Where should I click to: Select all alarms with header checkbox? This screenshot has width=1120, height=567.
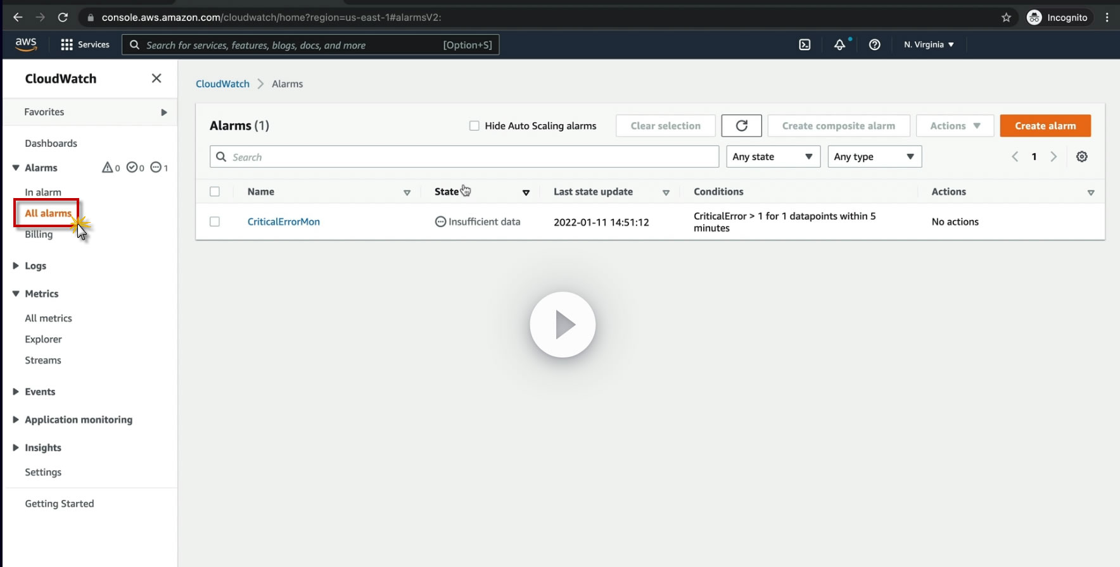[x=215, y=192]
